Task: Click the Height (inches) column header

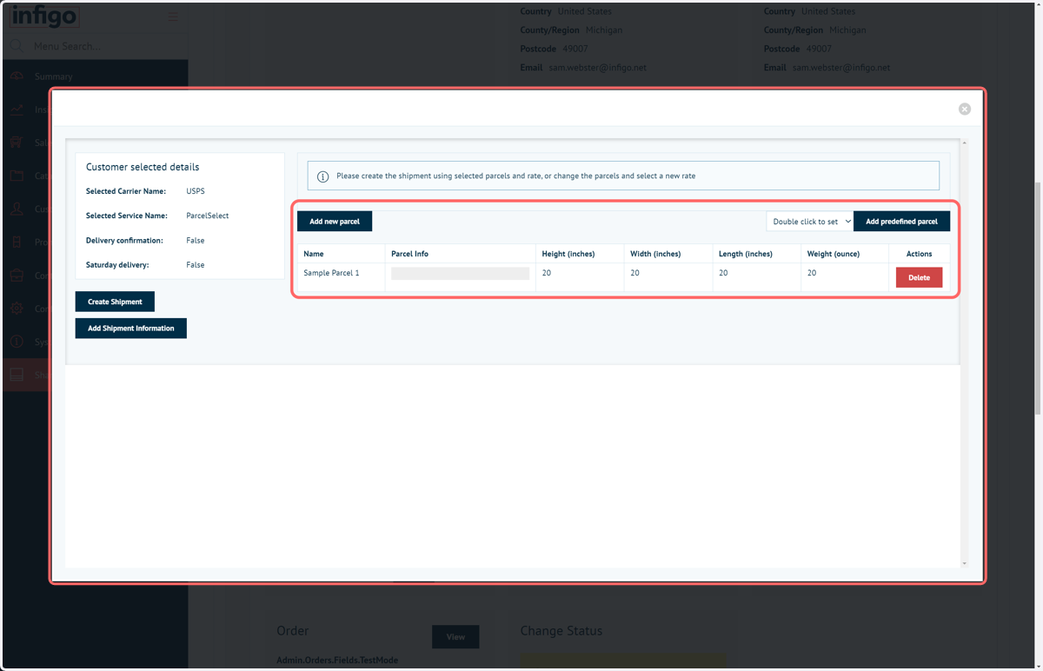Action: point(568,254)
